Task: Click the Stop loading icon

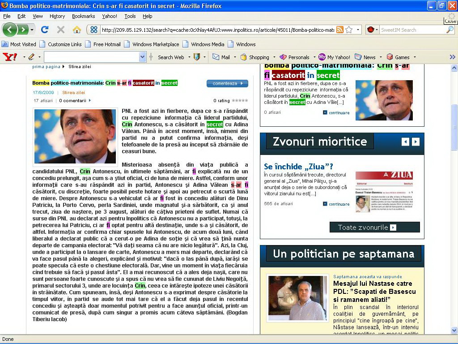Action: [x=61, y=30]
